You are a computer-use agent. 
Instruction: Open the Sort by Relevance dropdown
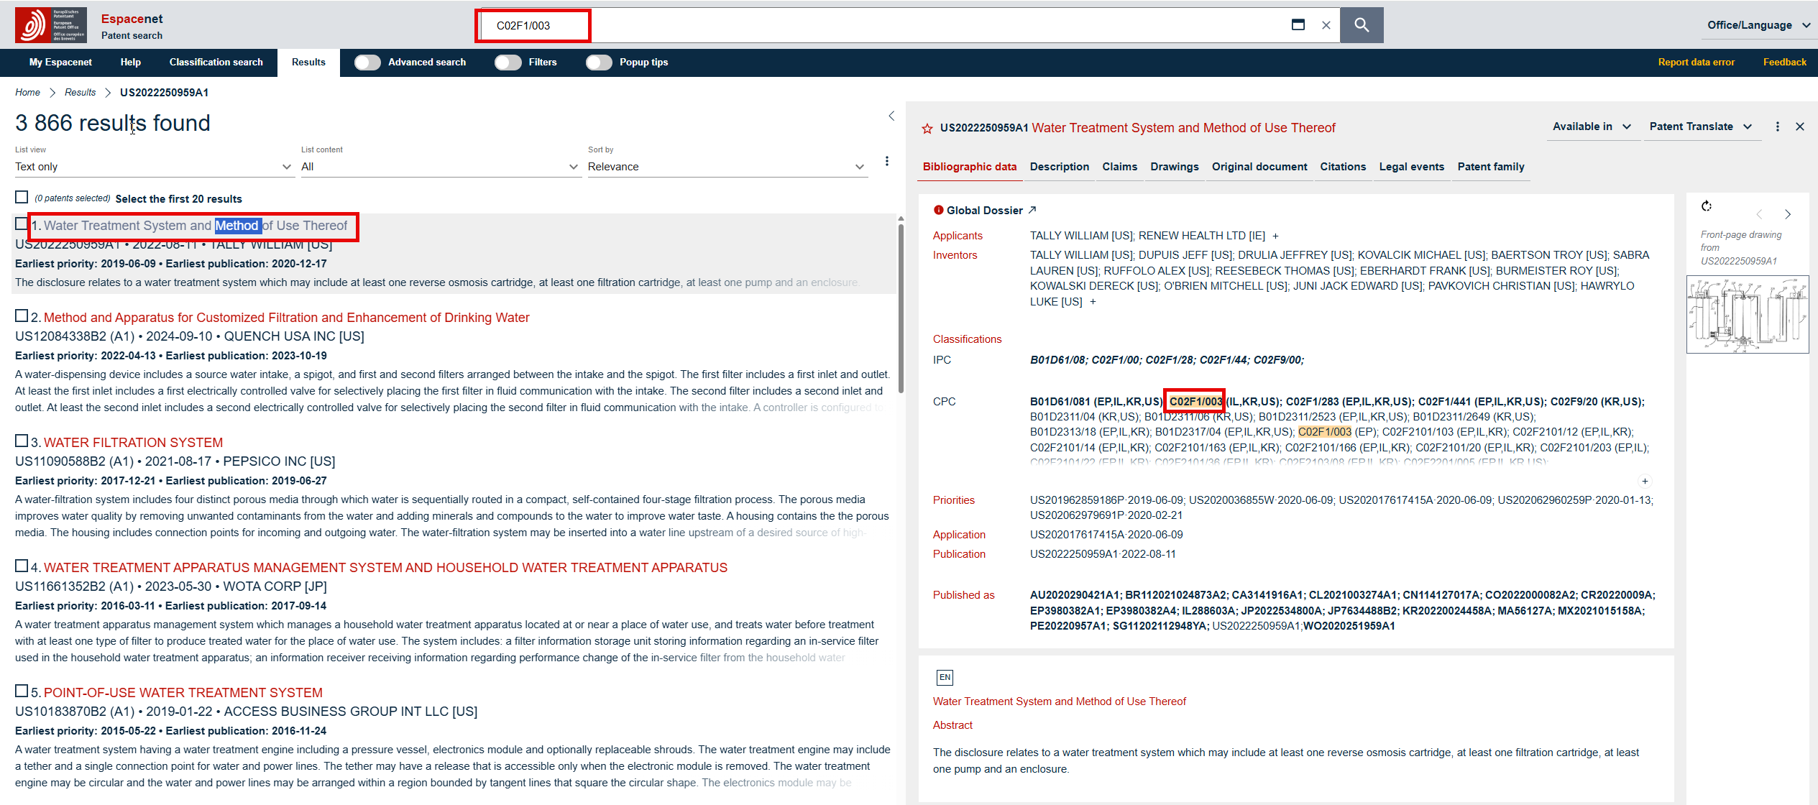tap(726, 167)
